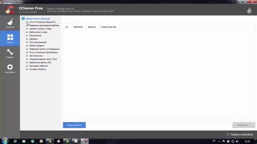Viewport: 257px width, 144px height.
Task: Uncheck Приложения option
Action: point(27,36)
